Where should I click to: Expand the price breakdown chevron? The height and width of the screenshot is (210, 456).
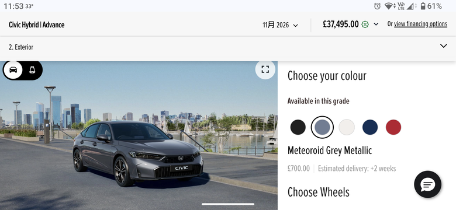point(376,24)
